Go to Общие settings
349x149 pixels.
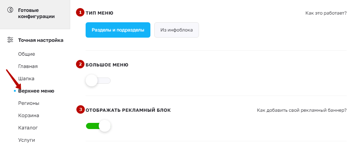(27, 54)
